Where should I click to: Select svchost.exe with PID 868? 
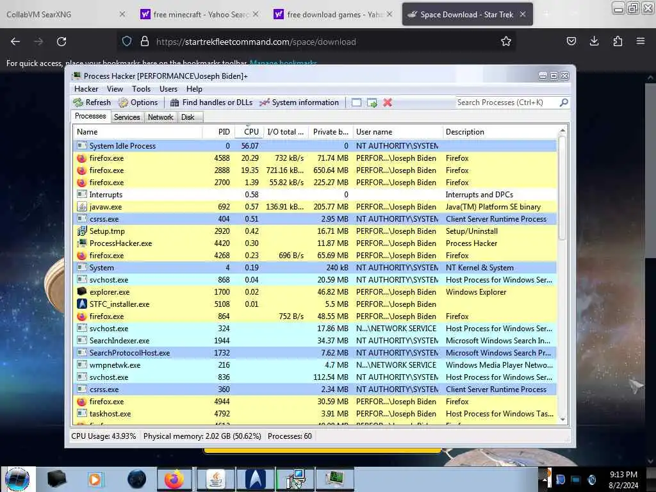click(315, 280)
